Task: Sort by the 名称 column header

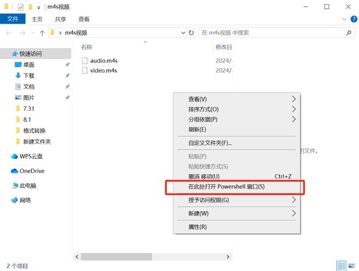Action: pyautogui.click(x=86, y=47)
